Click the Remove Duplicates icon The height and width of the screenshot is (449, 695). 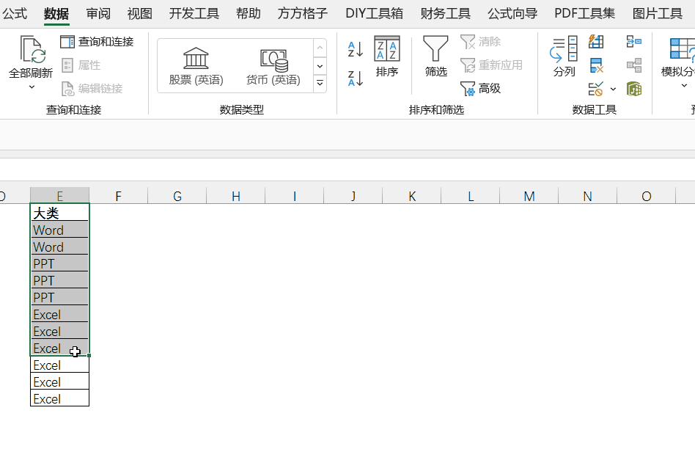coord(596,66)
